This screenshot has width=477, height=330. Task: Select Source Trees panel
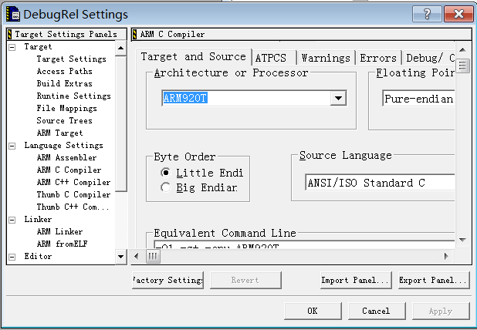[x=64, y=120]
